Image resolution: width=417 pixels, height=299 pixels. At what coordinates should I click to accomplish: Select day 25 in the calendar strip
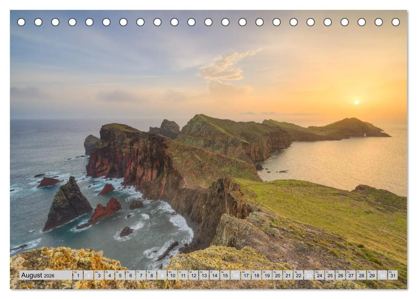(x=330, y=275)
